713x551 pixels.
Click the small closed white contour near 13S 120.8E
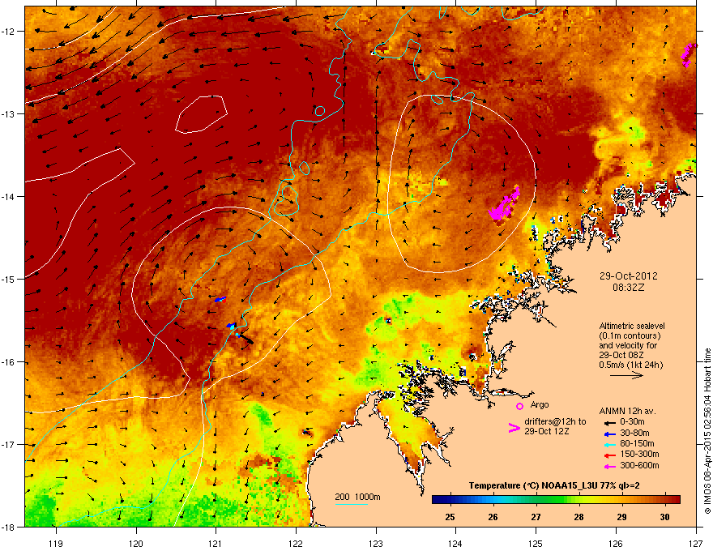pos(201,114)
